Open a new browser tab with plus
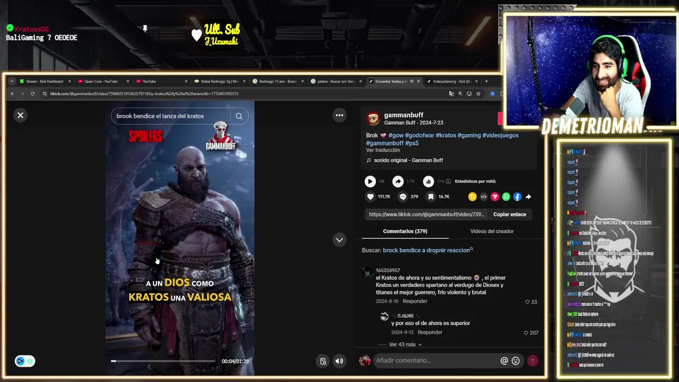 (x=486, y=81)
